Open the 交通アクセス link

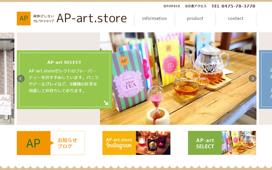(196, 6)
